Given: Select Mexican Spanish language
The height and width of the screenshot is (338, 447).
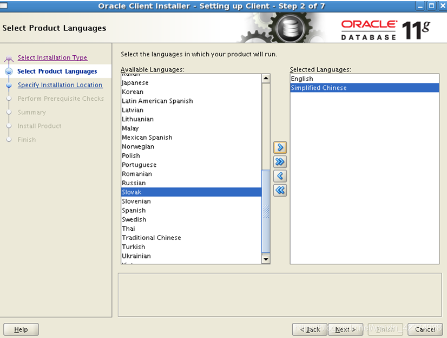Looking at the screenshot, I should pyautogui.click(x=191, y=138).
